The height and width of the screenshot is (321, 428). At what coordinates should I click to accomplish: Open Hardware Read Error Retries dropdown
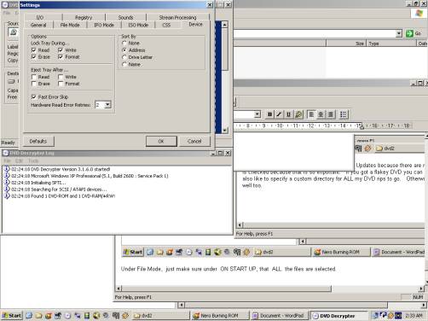click(x=107, y=105)
